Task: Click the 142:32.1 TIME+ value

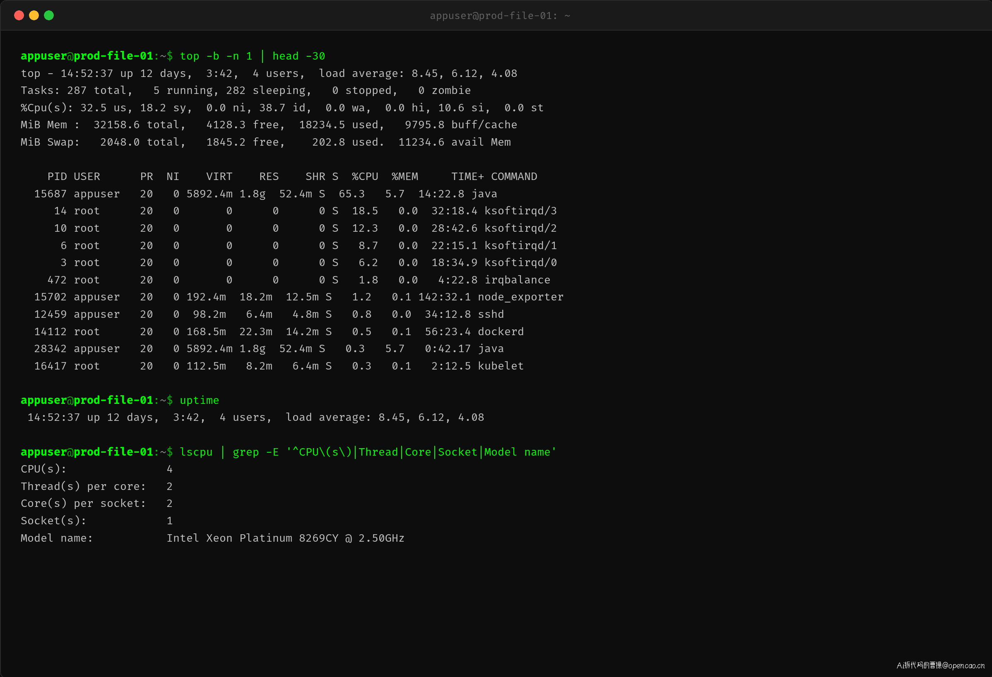Action: coord(444,297)
